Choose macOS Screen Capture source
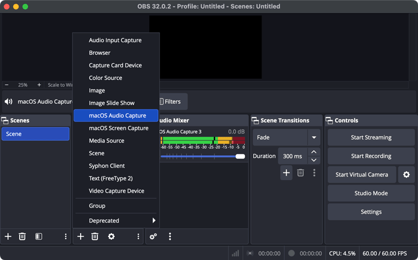 click(116, 128)
